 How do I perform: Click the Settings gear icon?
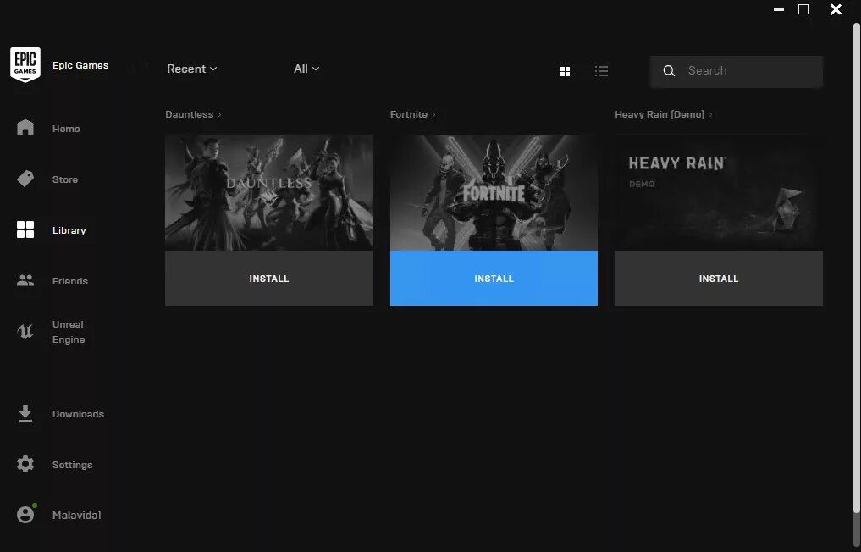coord(25,464)
